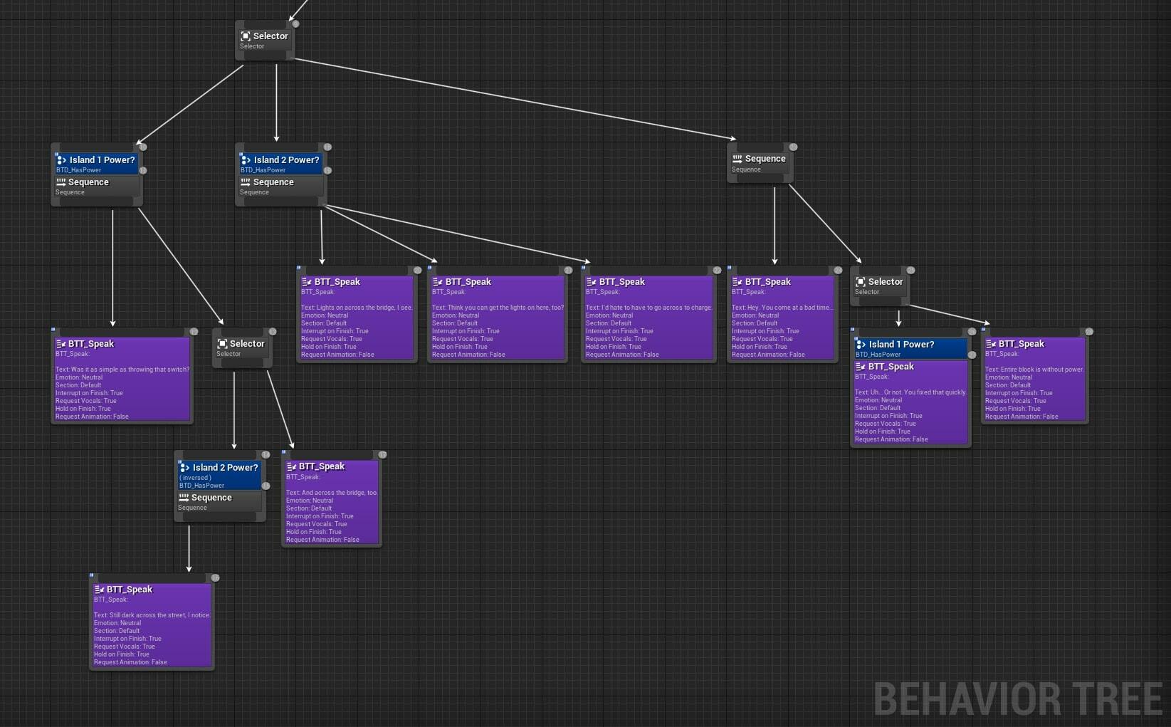Select text 'Lights on across the bridge, I see.'
The image size is (1171, 727).
(364, 308)
